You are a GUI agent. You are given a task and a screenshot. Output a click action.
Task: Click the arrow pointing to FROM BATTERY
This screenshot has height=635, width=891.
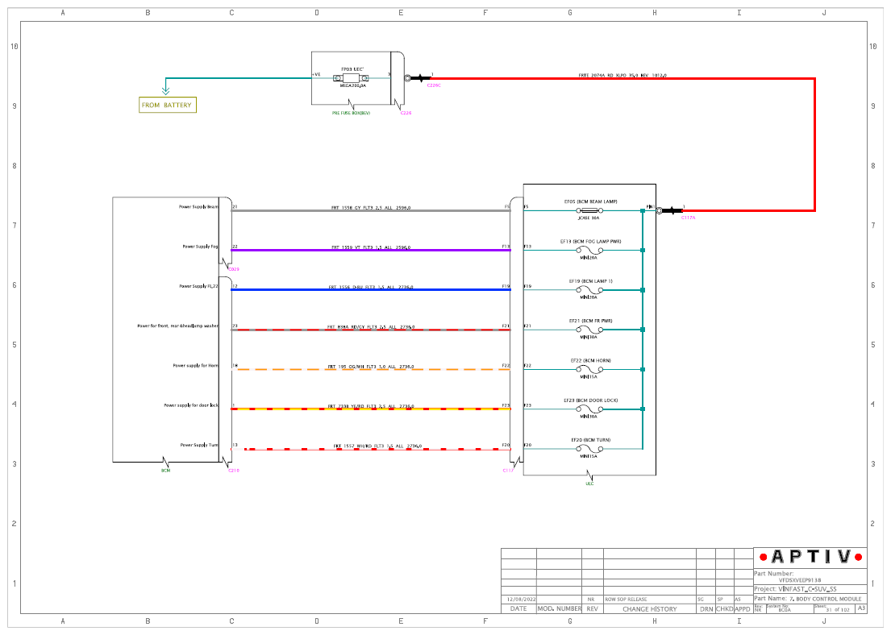[x=165, y=89]
